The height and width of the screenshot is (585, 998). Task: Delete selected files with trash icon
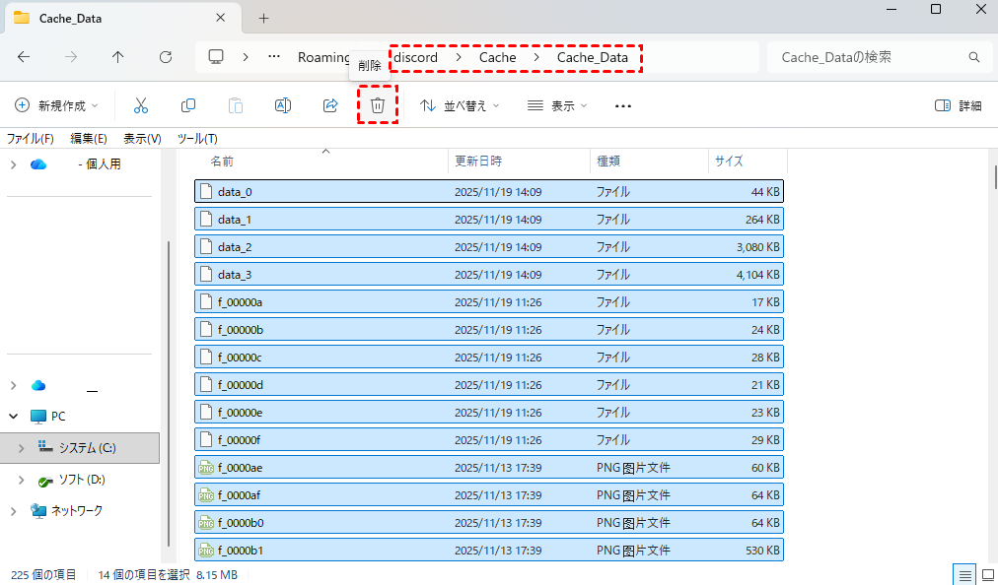tap(377, 105)
